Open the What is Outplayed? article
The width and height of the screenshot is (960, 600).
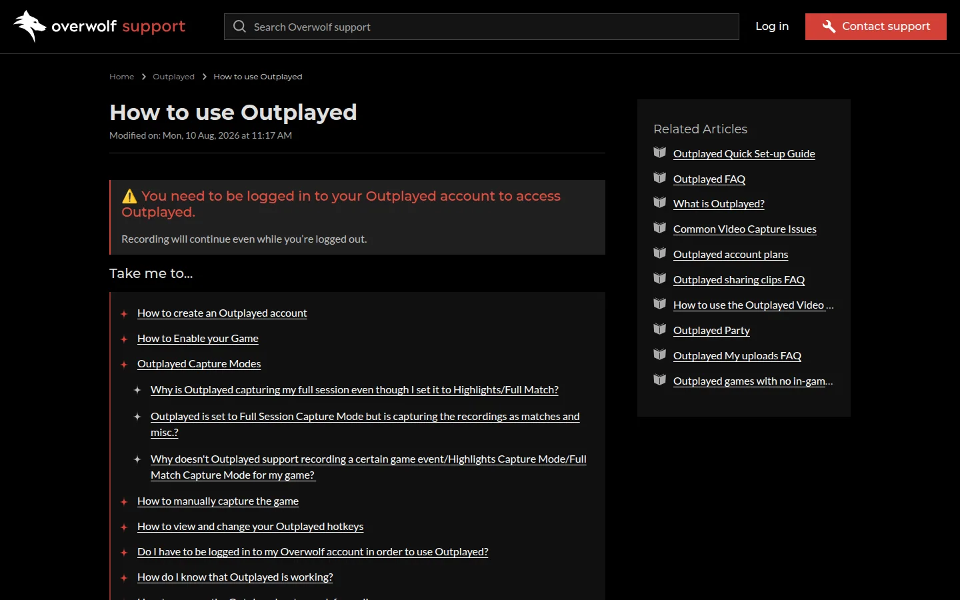[719, 204]
